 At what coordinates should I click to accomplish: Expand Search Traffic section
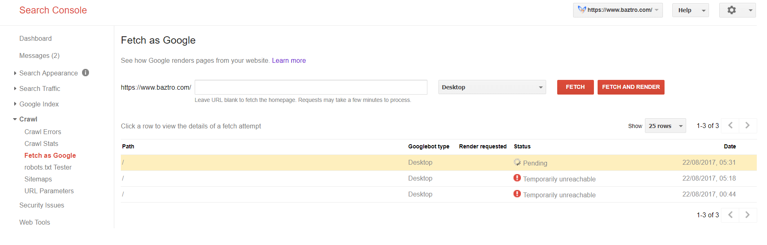click(15, 88)
